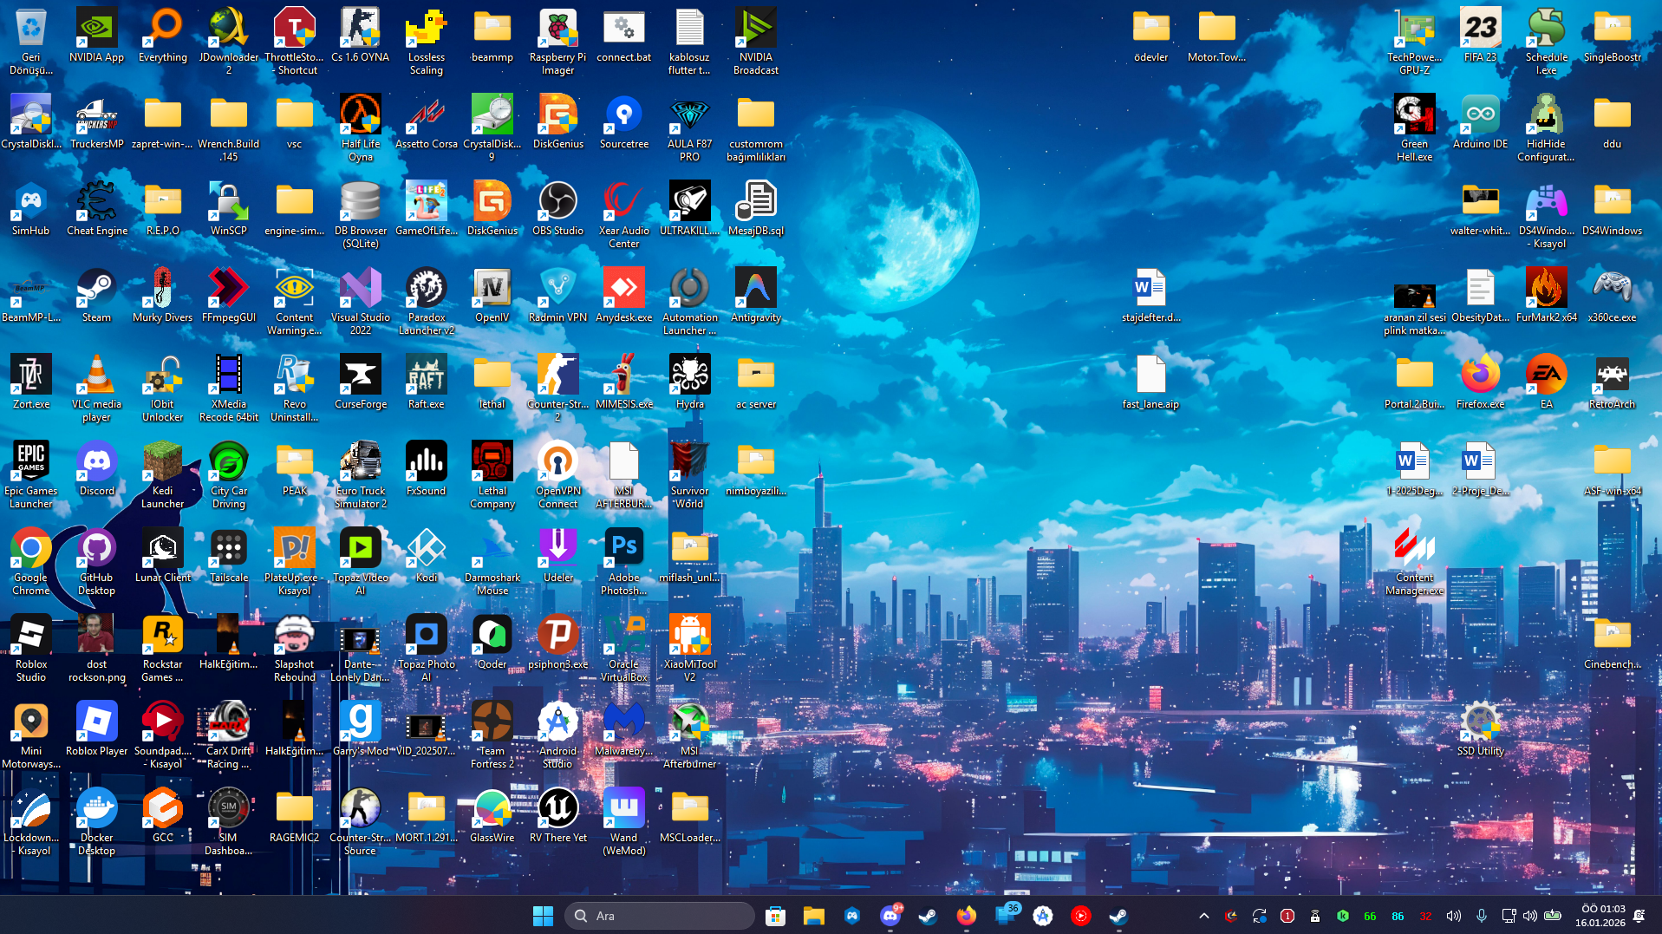Launch VLC media player icon
The height and width of the screenshot is (934, 1662).
point(96,388)
